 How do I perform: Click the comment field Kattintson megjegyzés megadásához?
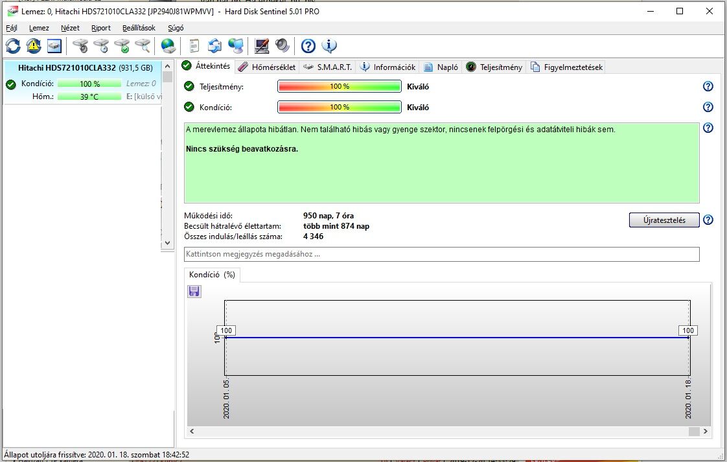point(441,254)
